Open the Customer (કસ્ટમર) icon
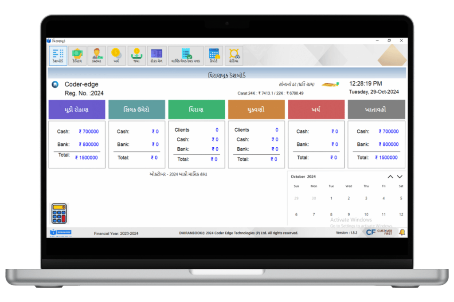Viewport: 454px width, 302px height. coord(97,55)
